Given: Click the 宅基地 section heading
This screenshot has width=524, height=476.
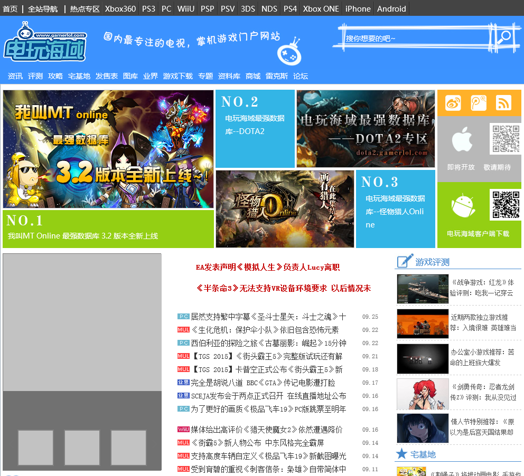Looking at the screenshot, I should [423, 454].
